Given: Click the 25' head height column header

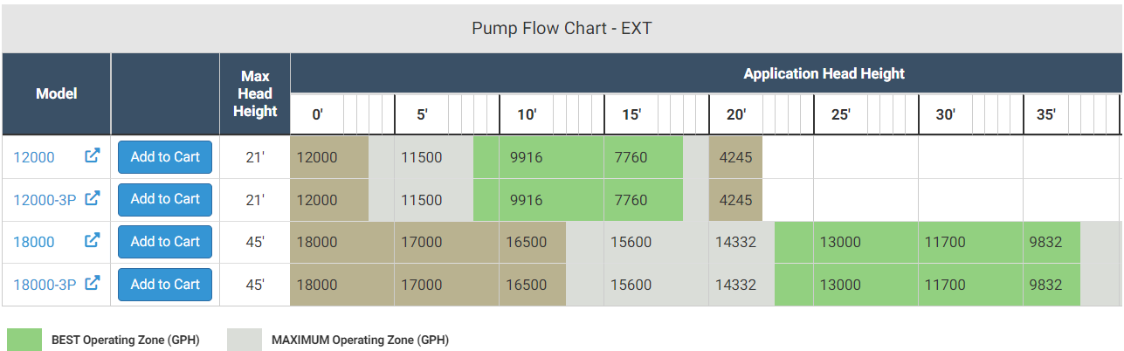Looking at the screenshot, I should (840, 114).
